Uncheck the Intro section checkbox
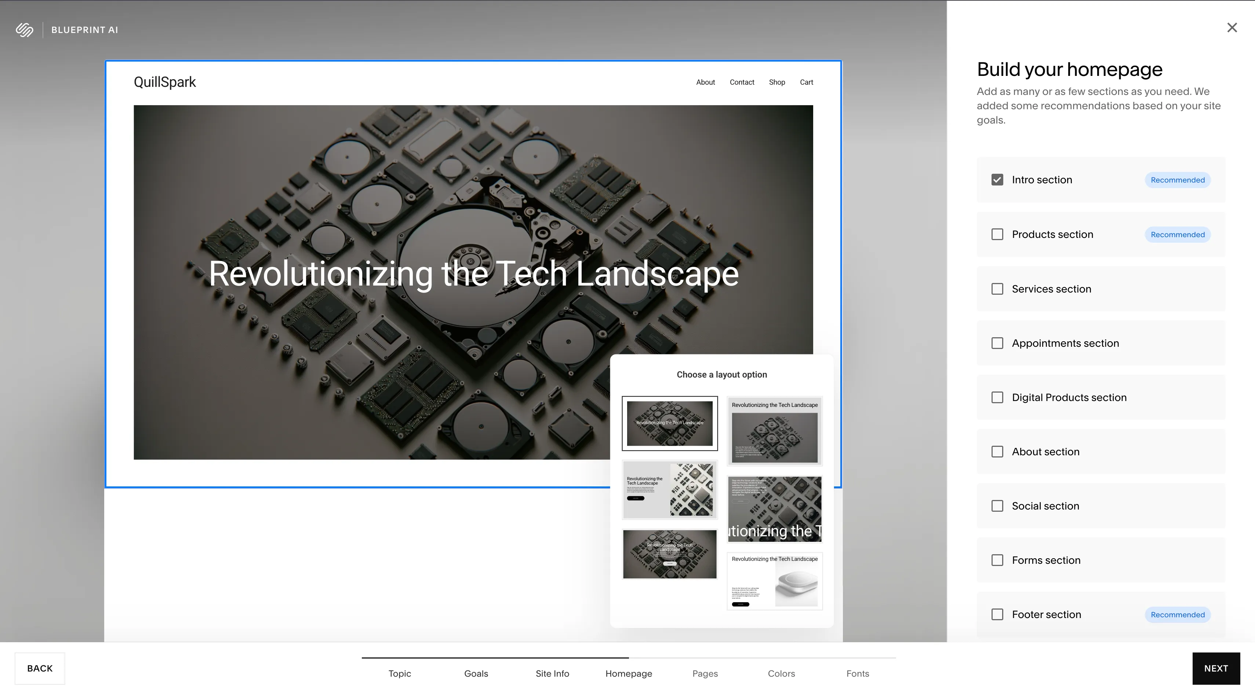 click(x=997, y=180)
